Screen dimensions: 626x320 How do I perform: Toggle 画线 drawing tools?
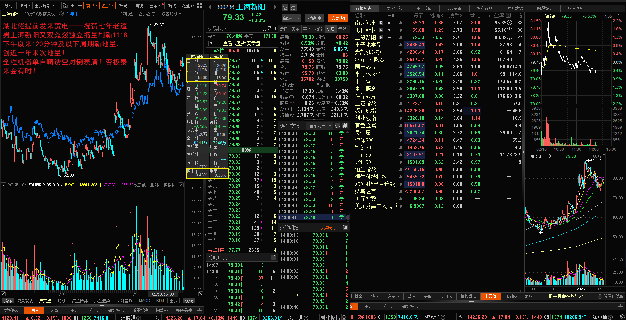[139, 6]
